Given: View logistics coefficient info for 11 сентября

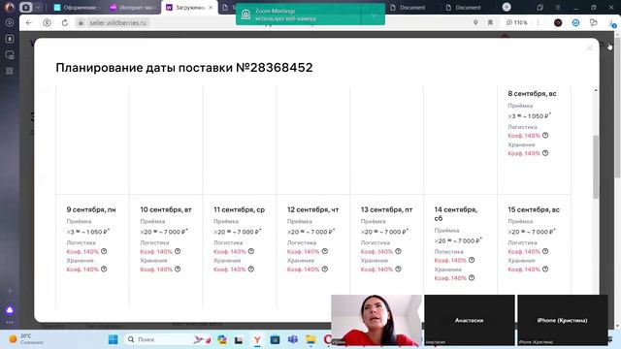Looking at the screenshot, I should click(251, 251).
